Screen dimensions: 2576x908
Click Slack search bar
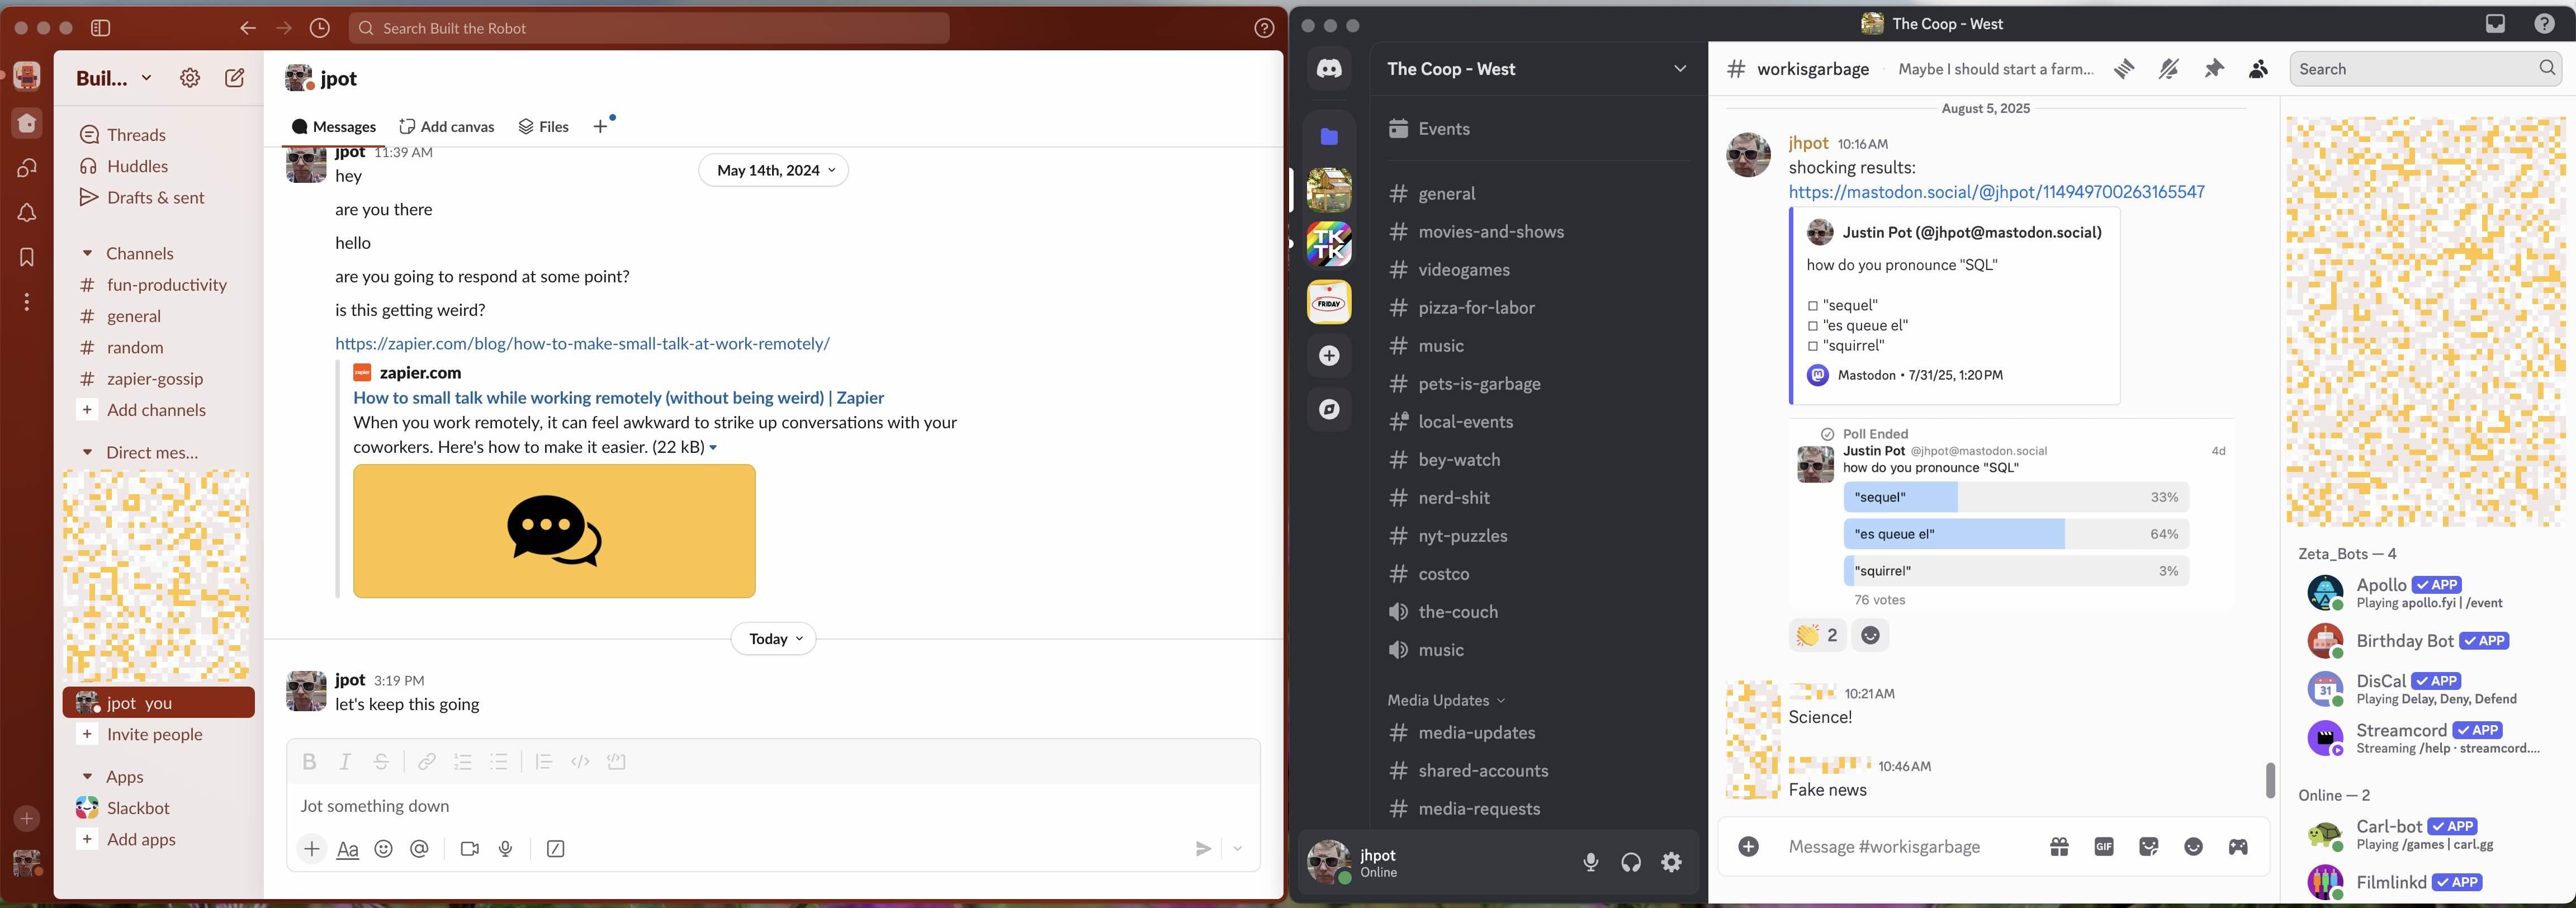coord(649,28)
